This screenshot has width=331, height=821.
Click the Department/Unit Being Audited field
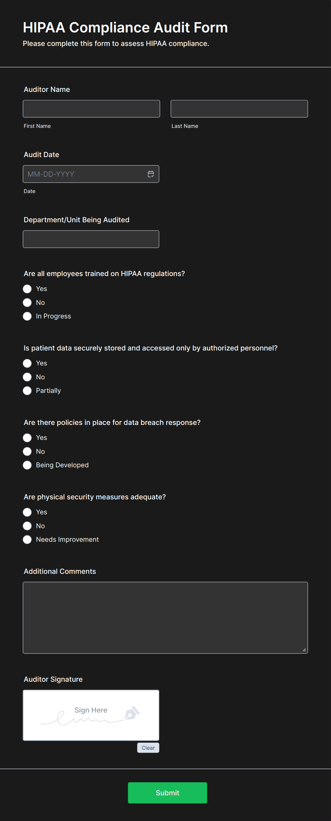click(x=91, y=239)
